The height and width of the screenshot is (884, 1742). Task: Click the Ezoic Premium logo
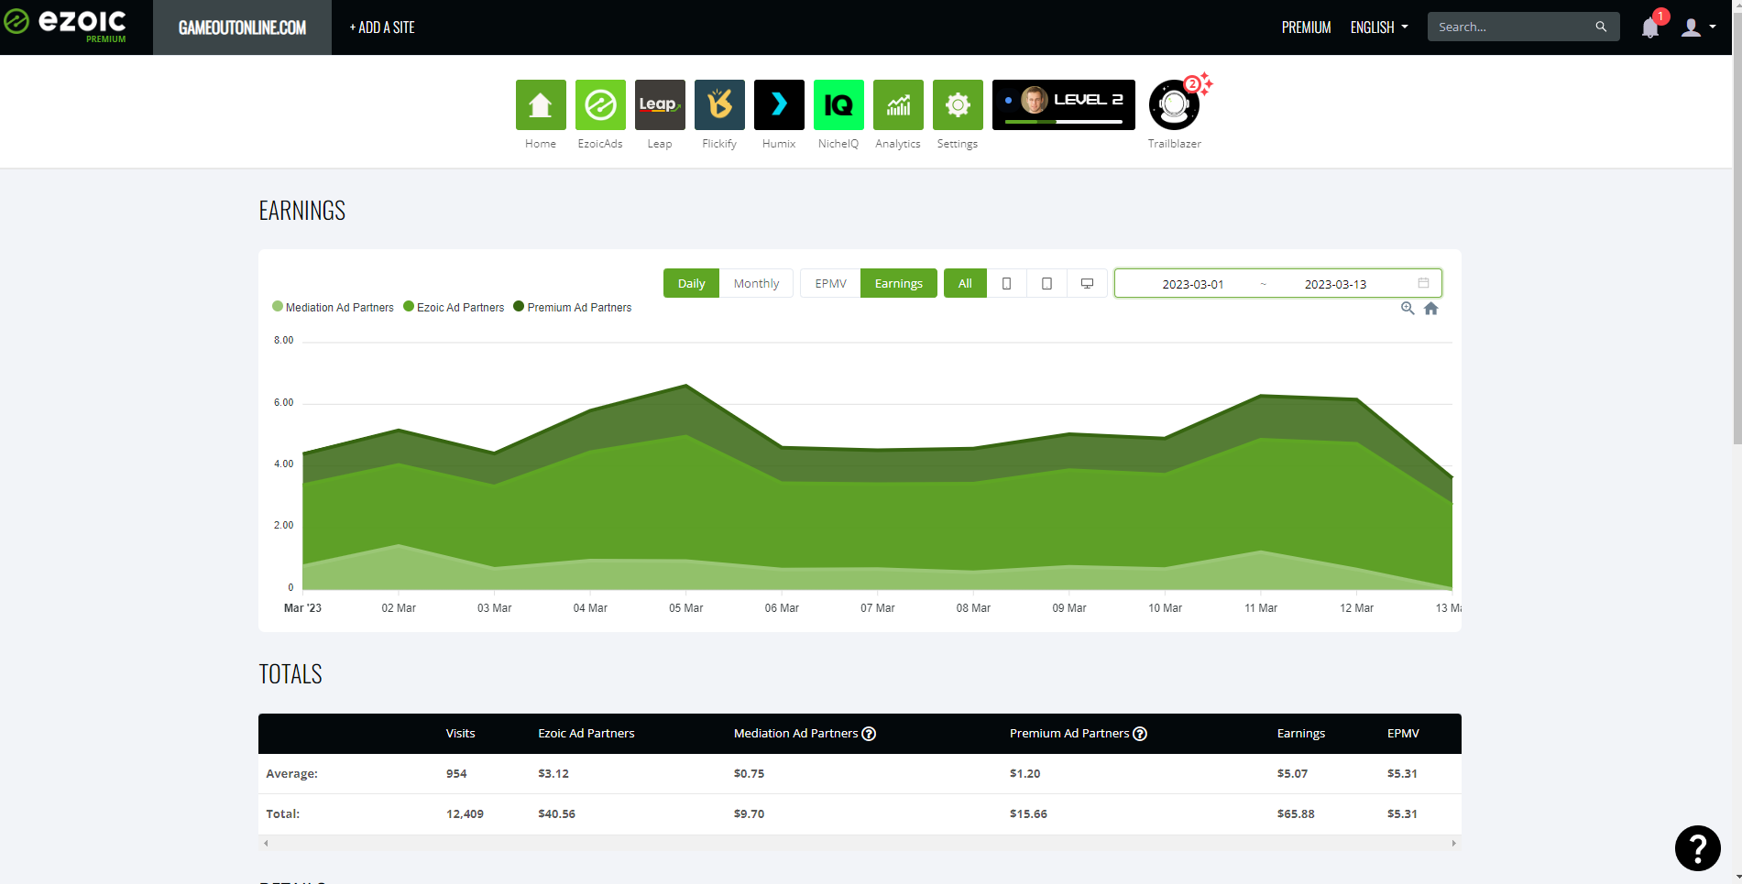(66, 26)
